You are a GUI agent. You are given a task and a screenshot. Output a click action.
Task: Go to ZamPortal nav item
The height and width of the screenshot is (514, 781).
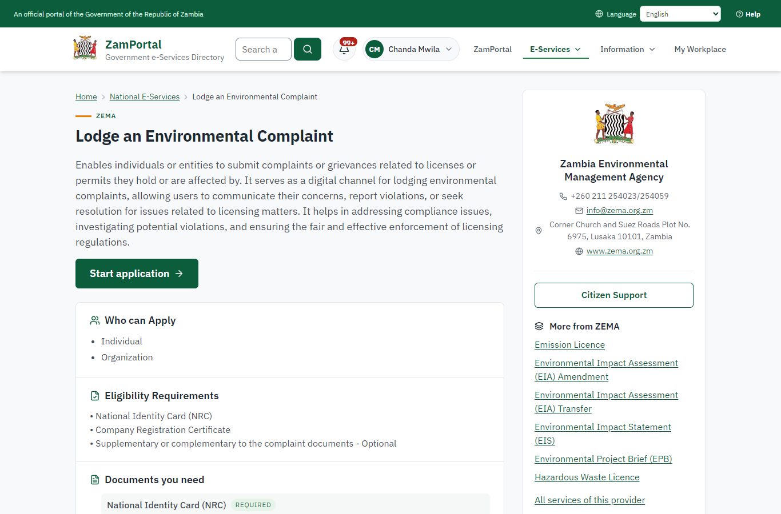[492, 49]
